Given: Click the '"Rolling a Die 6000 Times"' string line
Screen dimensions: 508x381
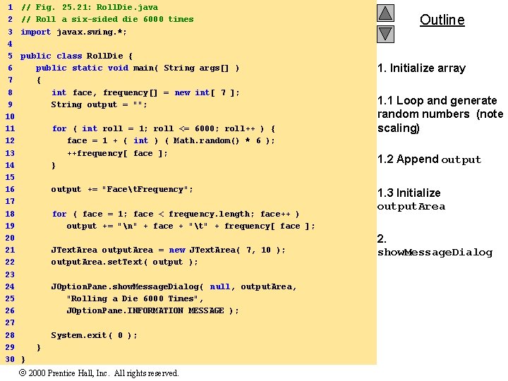Looking at the screenshot, I should point(135,298).
